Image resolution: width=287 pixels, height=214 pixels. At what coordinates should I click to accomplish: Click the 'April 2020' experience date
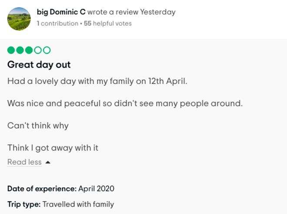click(97, 189)
